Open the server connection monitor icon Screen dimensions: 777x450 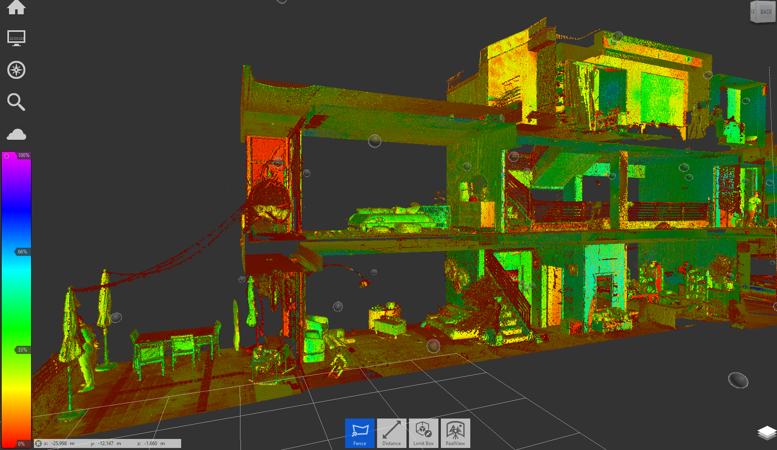click(x=16, y=38)
